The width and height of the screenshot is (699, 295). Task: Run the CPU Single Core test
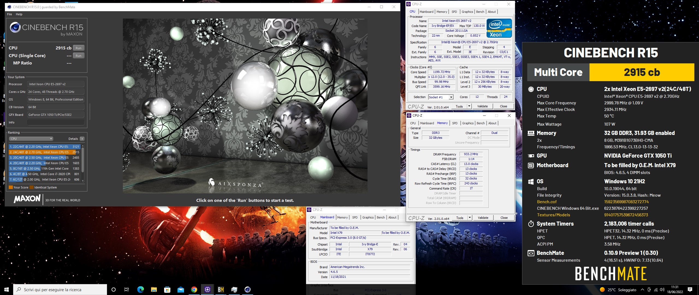[79, 55]
